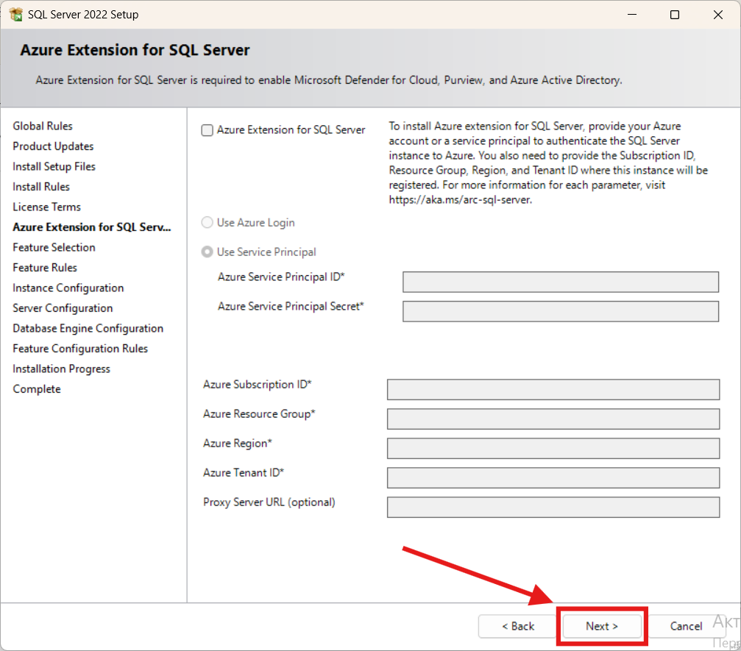741x651 pixels.
Task: Click the Azure Resource Group field
Action: [x=553, y=419]
